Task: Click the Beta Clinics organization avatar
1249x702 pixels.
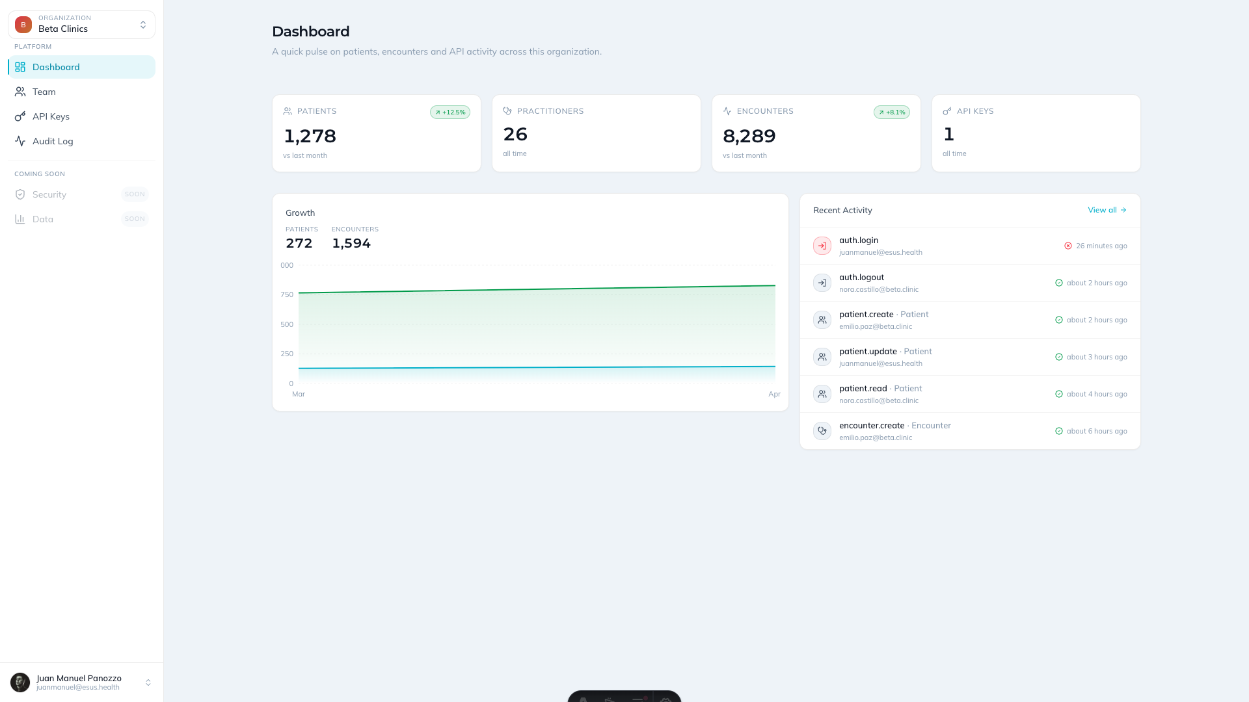Action: [23, 25]
